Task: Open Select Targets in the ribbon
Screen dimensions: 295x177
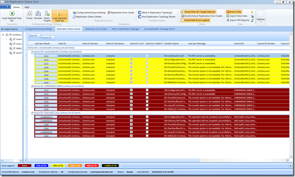Action: [47, 16]
